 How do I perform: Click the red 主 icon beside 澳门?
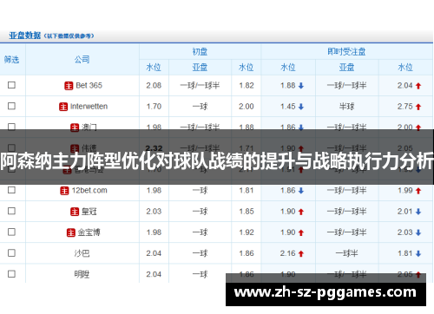pos(75,128)
